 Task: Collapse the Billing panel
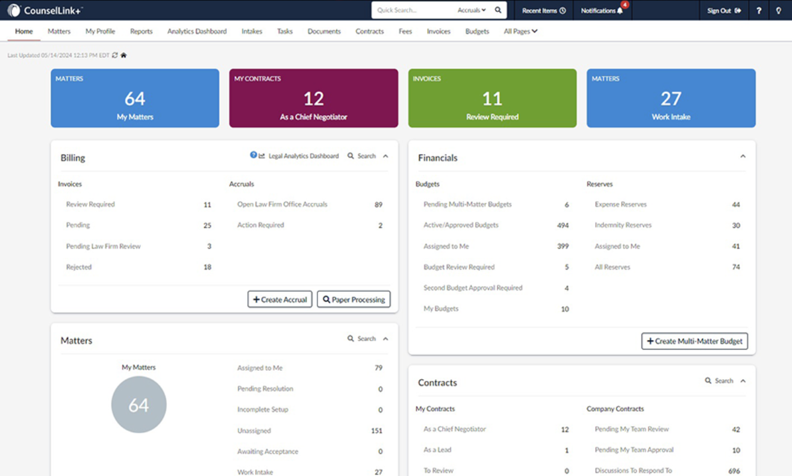point(385,155)
